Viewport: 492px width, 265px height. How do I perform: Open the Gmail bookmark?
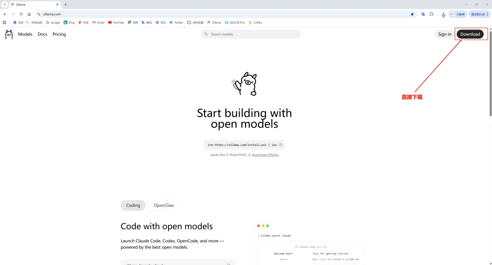98,23
